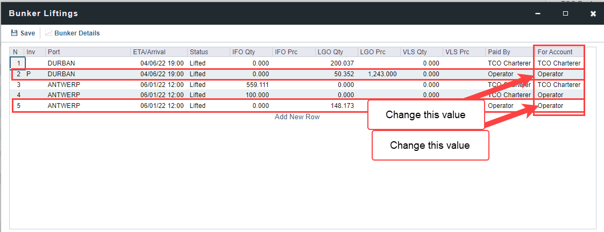This screenshot has height=232, width=604.
Task: Close the Bunker Liftings dialog
Action: click(x=593, y=13)
